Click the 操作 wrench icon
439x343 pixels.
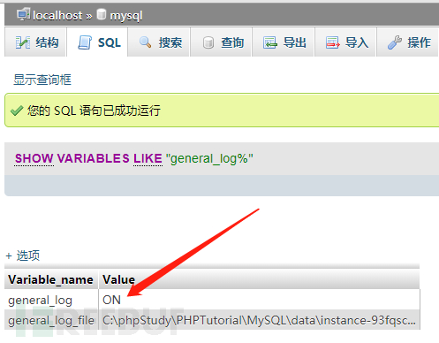(x=395, y=42)
